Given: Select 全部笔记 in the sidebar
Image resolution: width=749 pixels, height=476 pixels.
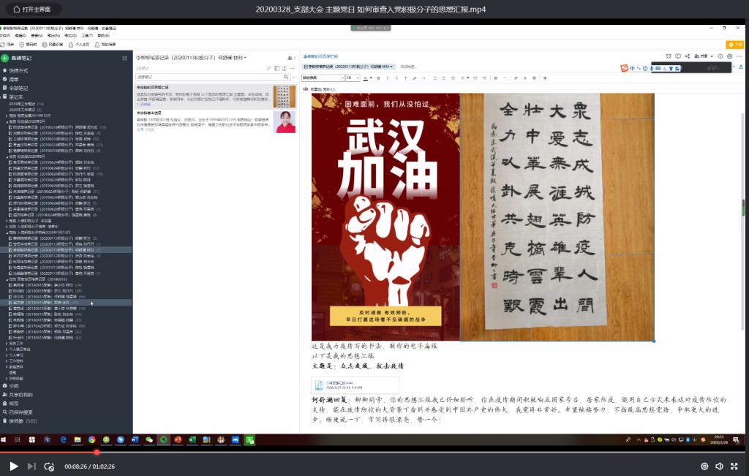Looking at the screenshot, I should [18, 88].
